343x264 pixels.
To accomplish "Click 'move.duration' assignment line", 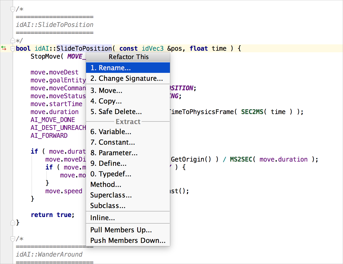I will coord(54,112).
